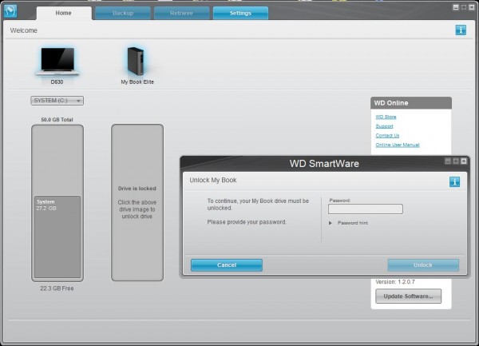Close the Unlock dialog window
This screenshot has height=346, width=479.
pos(464,161)
